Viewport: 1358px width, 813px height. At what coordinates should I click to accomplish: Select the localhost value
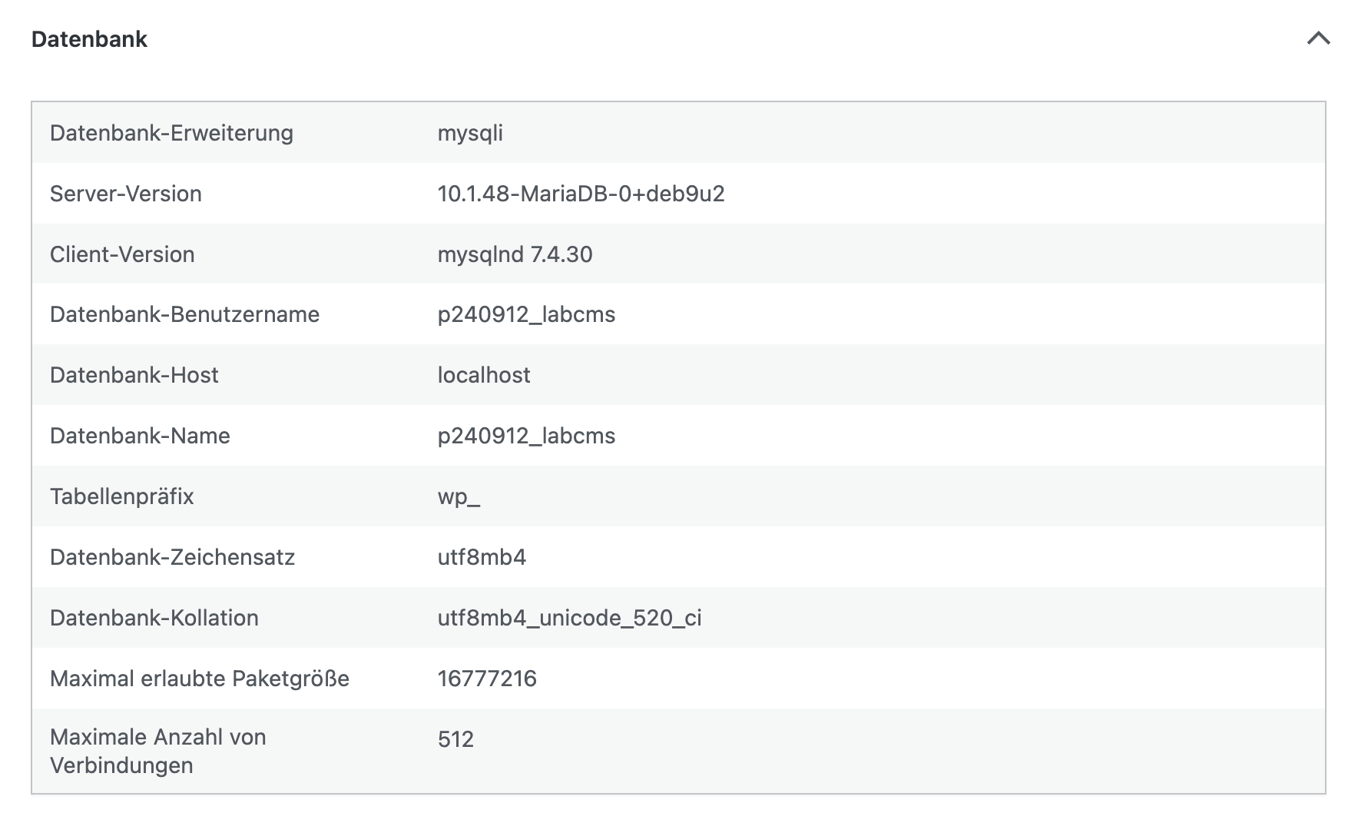[484, 375]
